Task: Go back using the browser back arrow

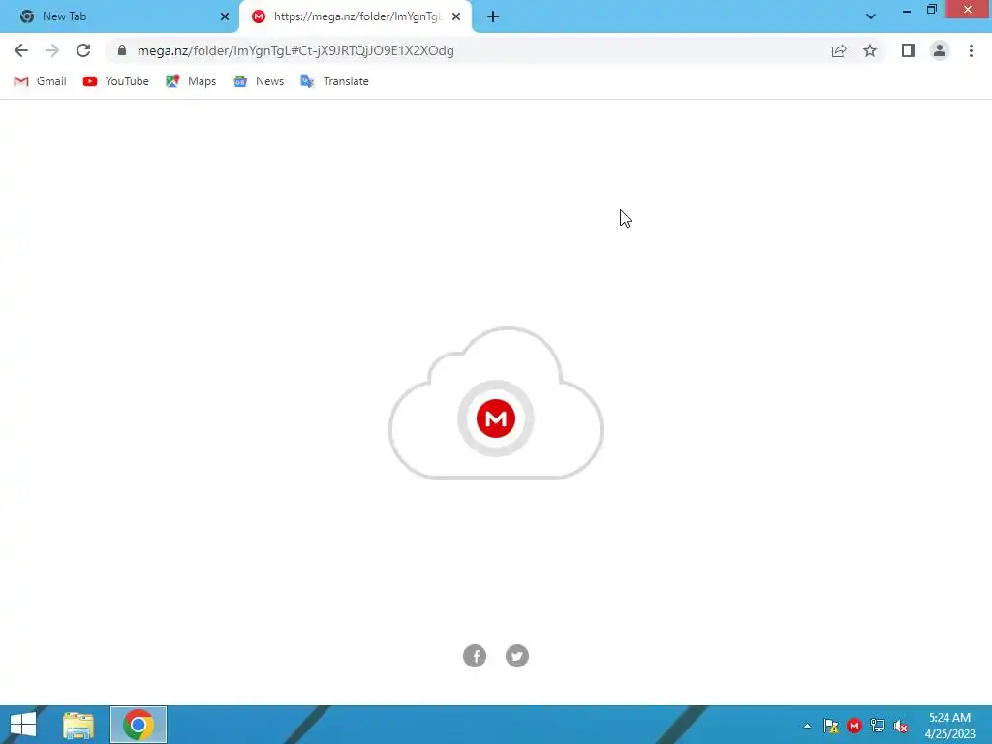Action: (x=21, y=50)
